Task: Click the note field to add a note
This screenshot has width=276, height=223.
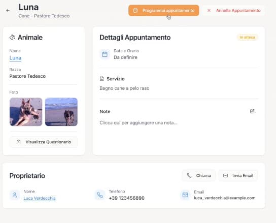Action: pyautogui.click(x=139, y=123)
